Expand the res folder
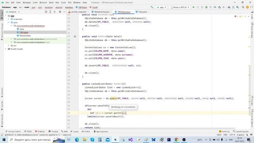This screenshot has width=254, height=143. [x=9, y=46]
